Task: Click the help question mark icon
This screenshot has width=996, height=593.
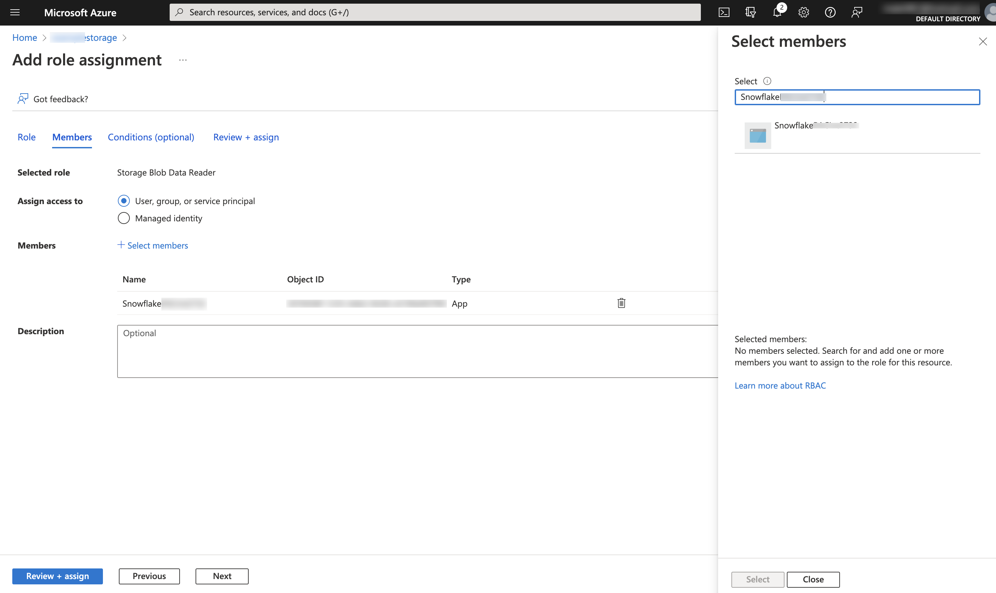Action: [829, 12]
